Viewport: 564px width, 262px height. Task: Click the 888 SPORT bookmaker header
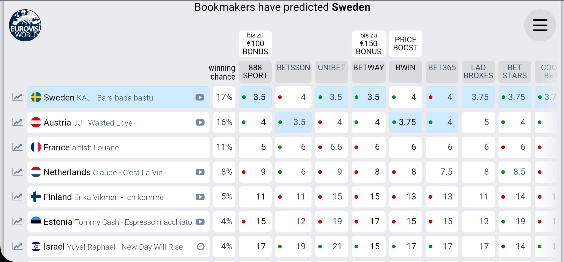[255, 72]
